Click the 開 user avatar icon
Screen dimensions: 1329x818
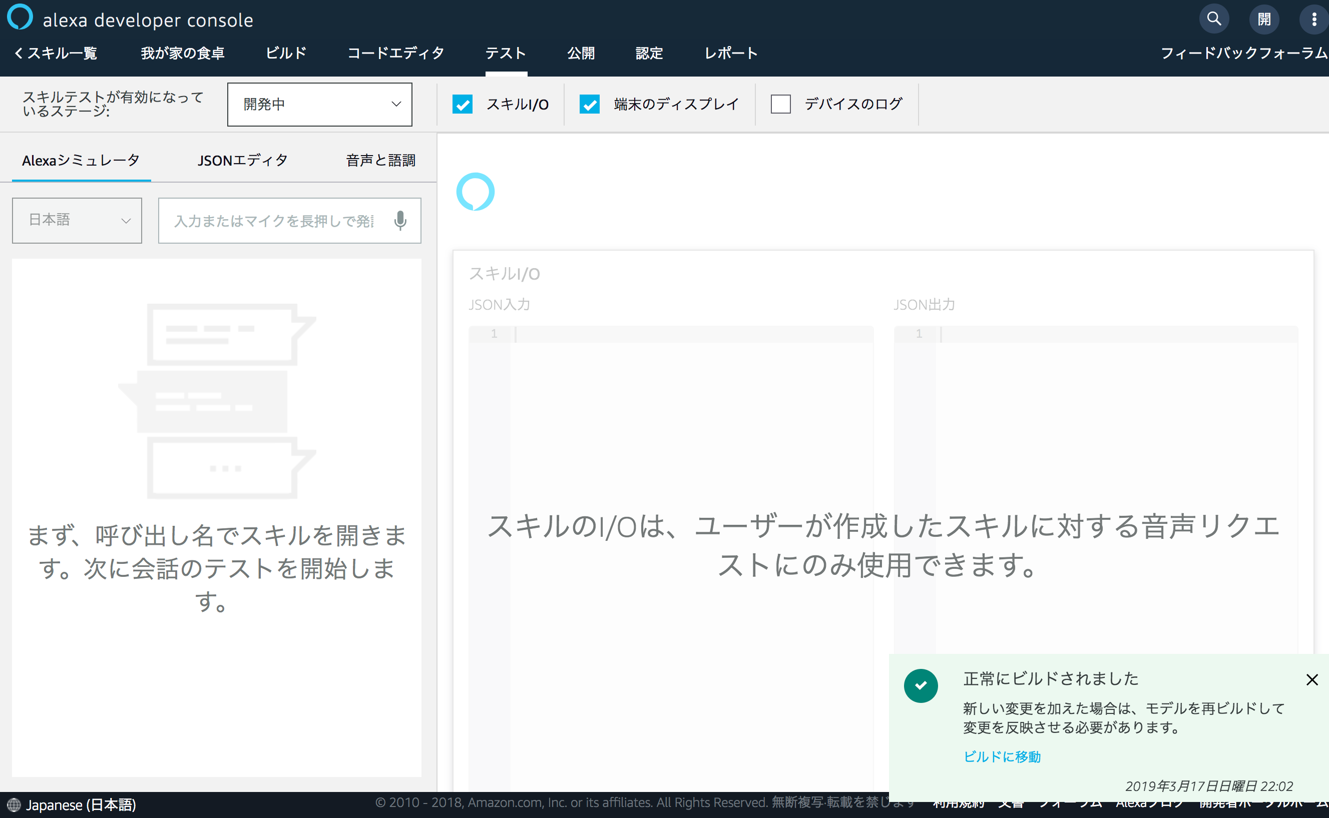pos(1264,19)
